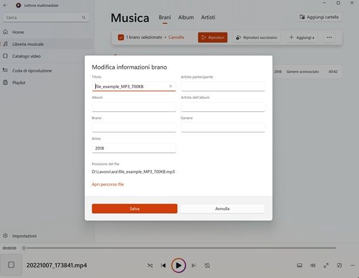Click the volume speaker icon

pyautogui.click(x=313, y=266)
